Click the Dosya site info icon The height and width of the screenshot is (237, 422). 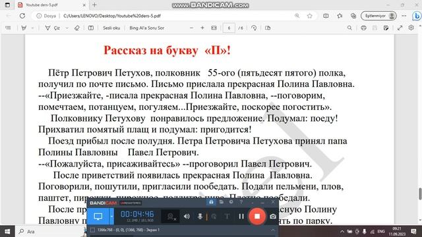46,16
